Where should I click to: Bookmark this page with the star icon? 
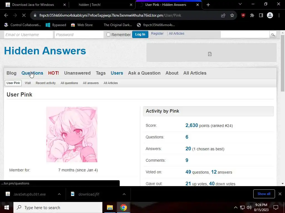point(232,16)
